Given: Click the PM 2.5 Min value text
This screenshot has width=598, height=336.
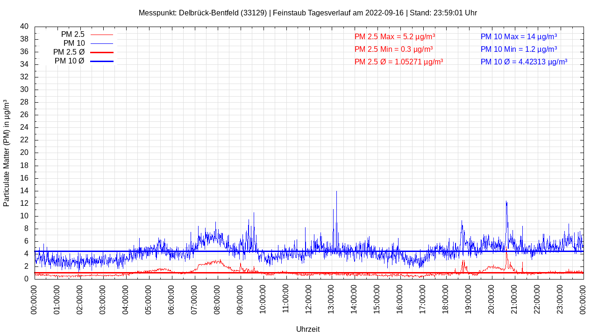Looking at the screenshot, I should tap(393, 49).
